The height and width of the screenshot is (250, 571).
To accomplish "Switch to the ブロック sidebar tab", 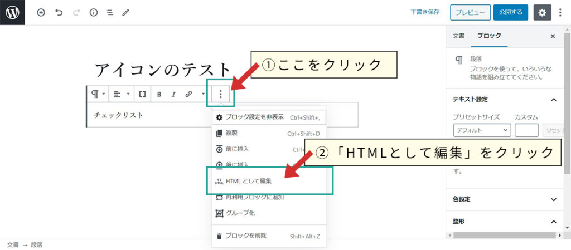I will pos(489,36).
